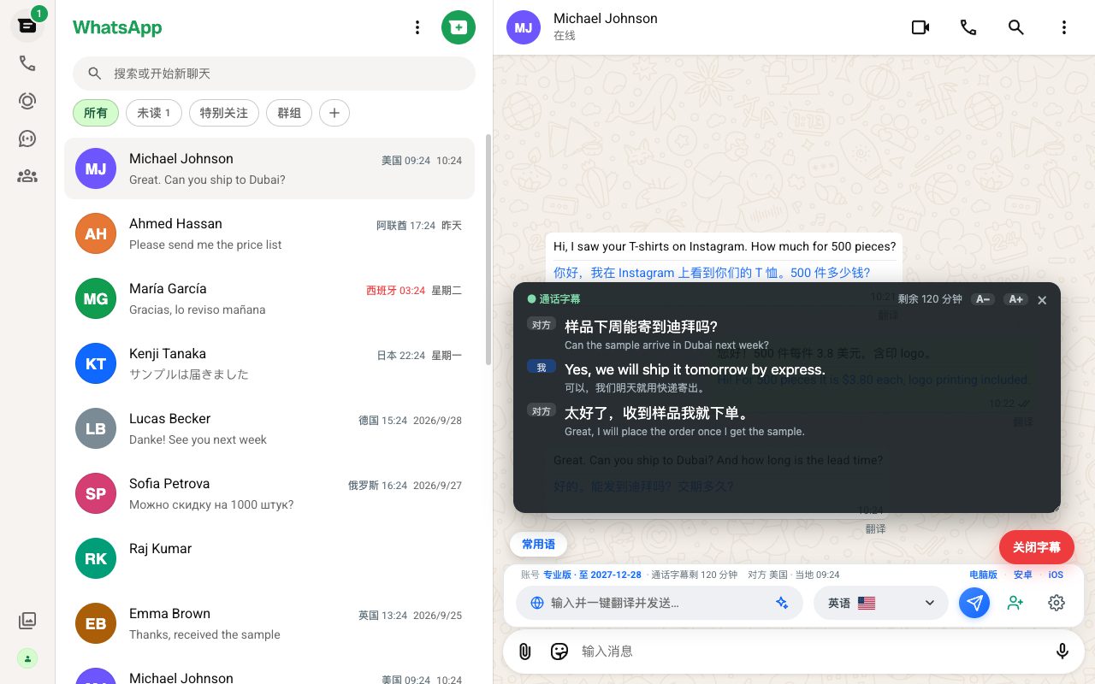1095x684 pixels.
Task: Open translation settings gear icon
Action: click(x=1057, y=603)
